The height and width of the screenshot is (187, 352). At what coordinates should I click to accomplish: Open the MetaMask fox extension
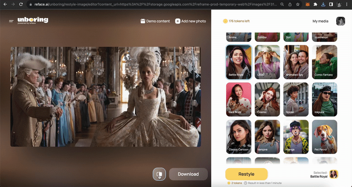(308, 4)
